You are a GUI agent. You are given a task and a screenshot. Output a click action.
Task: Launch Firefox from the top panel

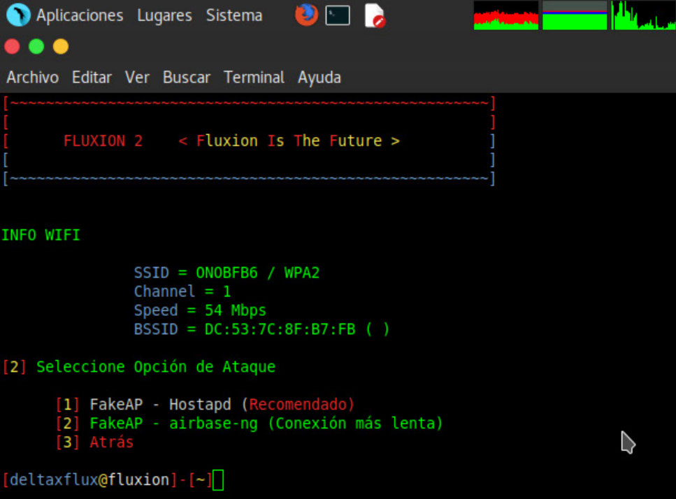[306, 15]
